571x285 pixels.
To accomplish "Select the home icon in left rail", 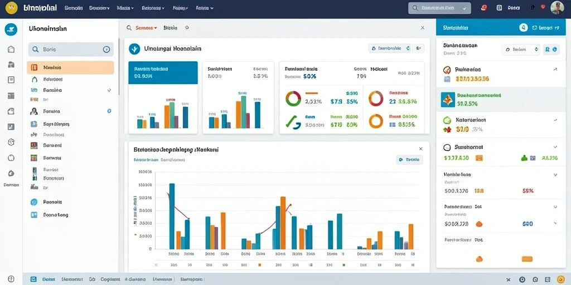I will (x=11, y=49).
